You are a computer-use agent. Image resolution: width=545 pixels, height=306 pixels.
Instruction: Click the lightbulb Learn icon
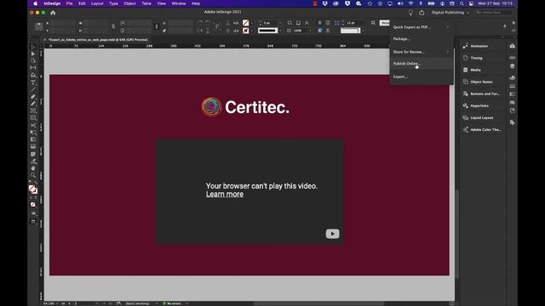tap(410, 13)
